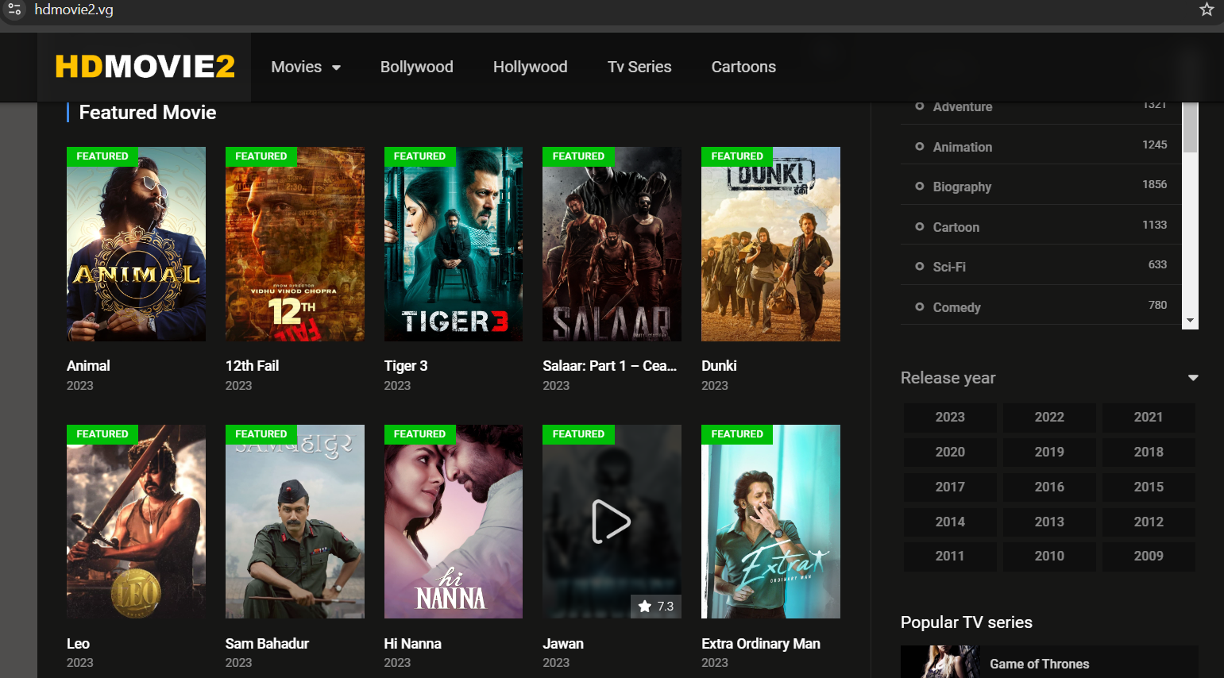Open the Animal movie poster
The height and width of the screenshot is (678, 1224).
(x=136, y=244)
